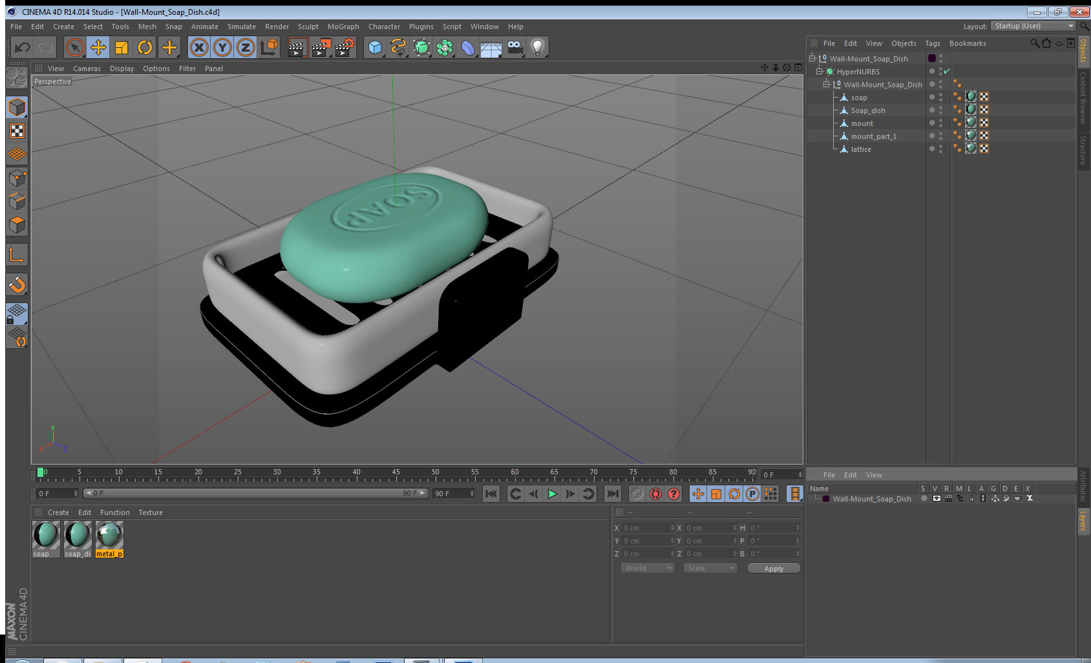Click record active objects keyframe button

point(637,494)
